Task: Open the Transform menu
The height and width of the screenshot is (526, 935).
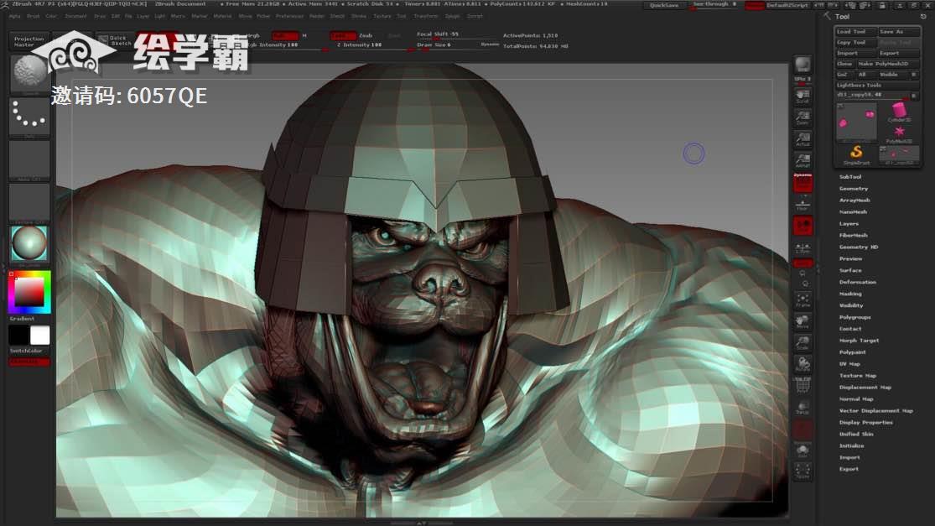Action: point(426,16)
